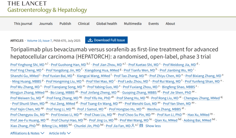236x138 pixels.
Task: Open author Bingfeng Shao, MBBS
Action: pyautogui.click(x=178, y=87)
